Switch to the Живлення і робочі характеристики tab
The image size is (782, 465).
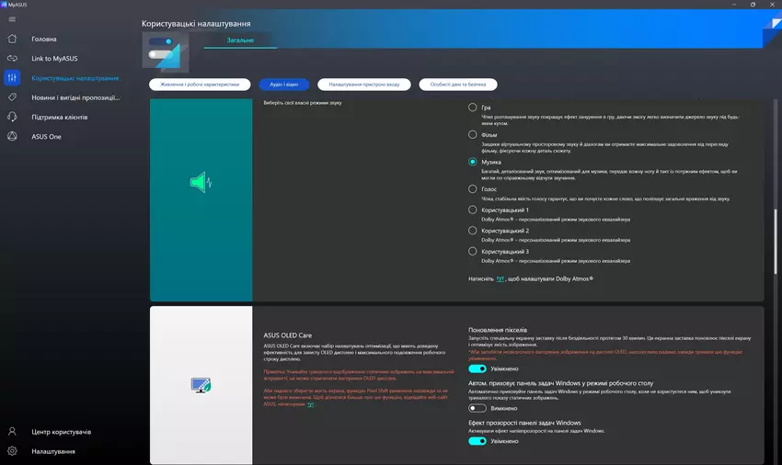point(198,84)
